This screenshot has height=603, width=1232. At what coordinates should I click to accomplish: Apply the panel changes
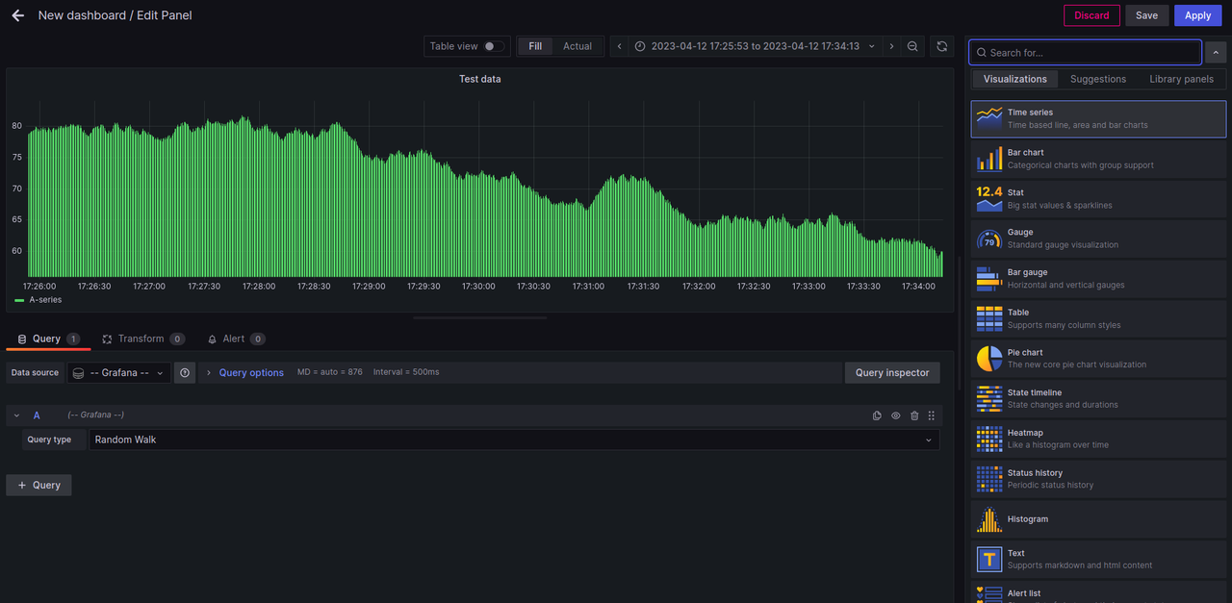(1197, 15)
